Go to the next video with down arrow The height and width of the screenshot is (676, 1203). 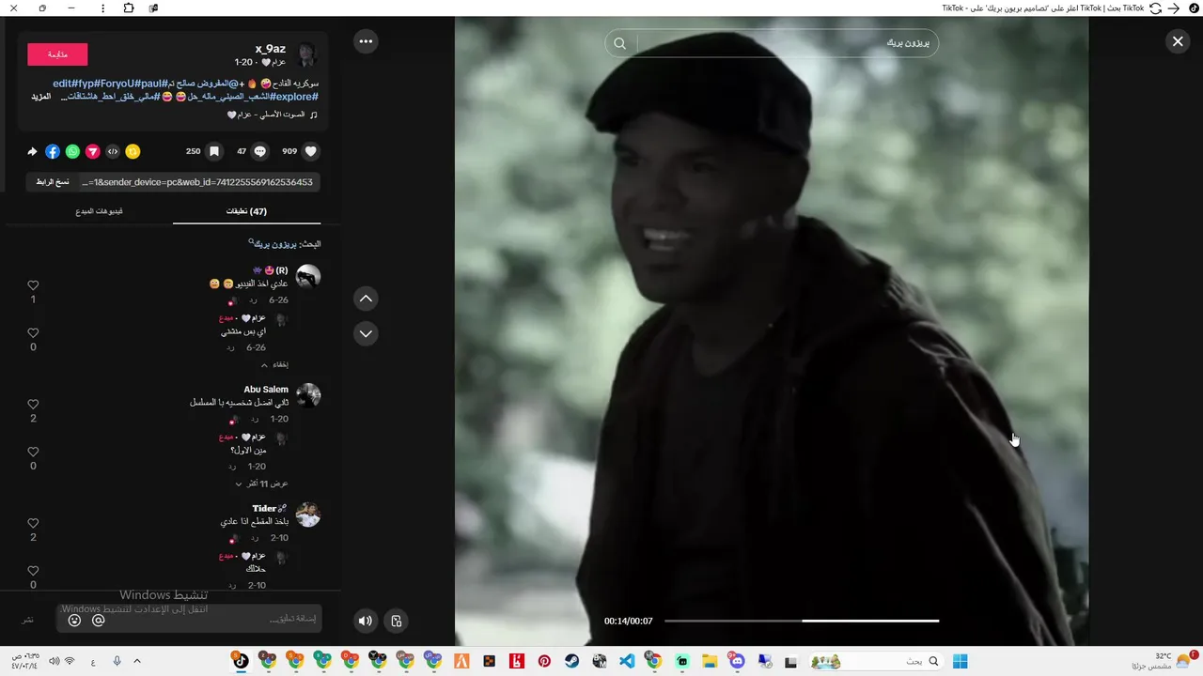click(x=366, y=333)
